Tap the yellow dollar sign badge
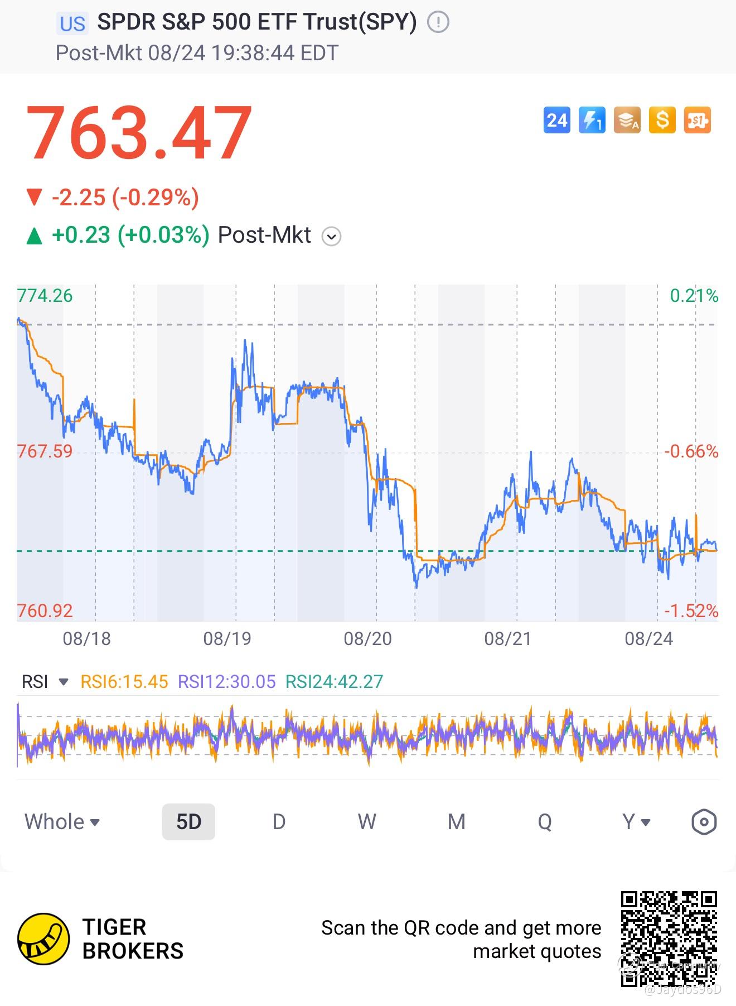 point(662,120)
